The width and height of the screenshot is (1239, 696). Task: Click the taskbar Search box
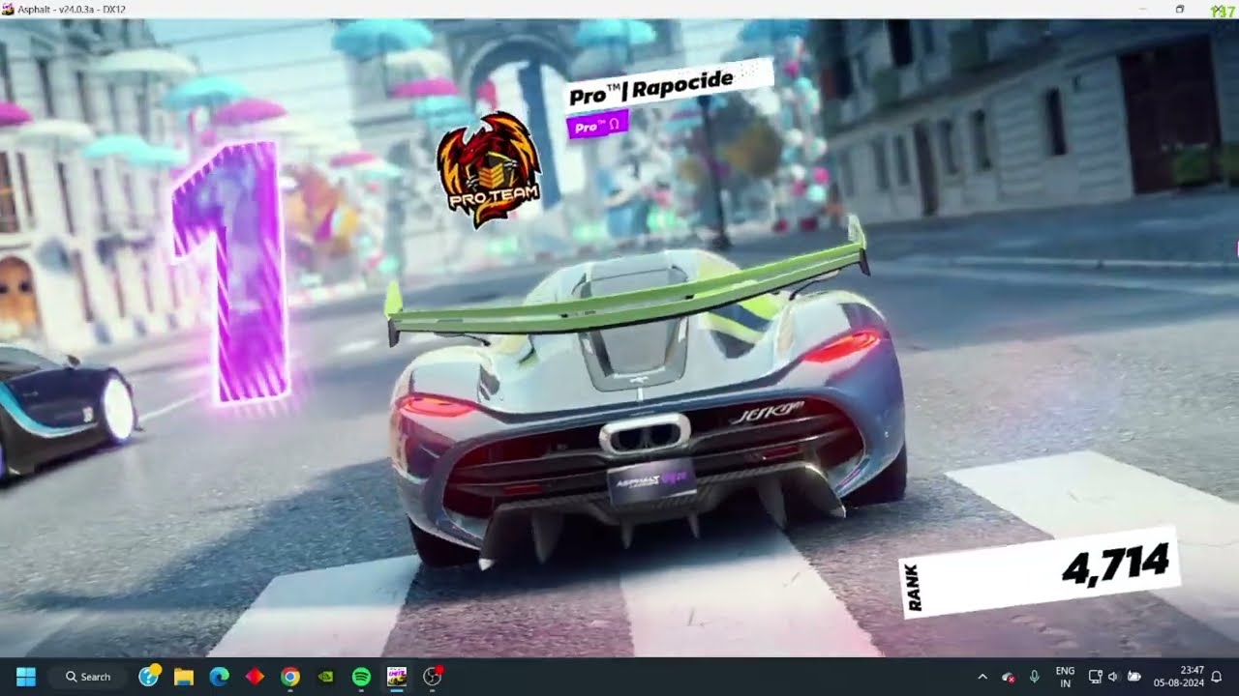point(87,677)
